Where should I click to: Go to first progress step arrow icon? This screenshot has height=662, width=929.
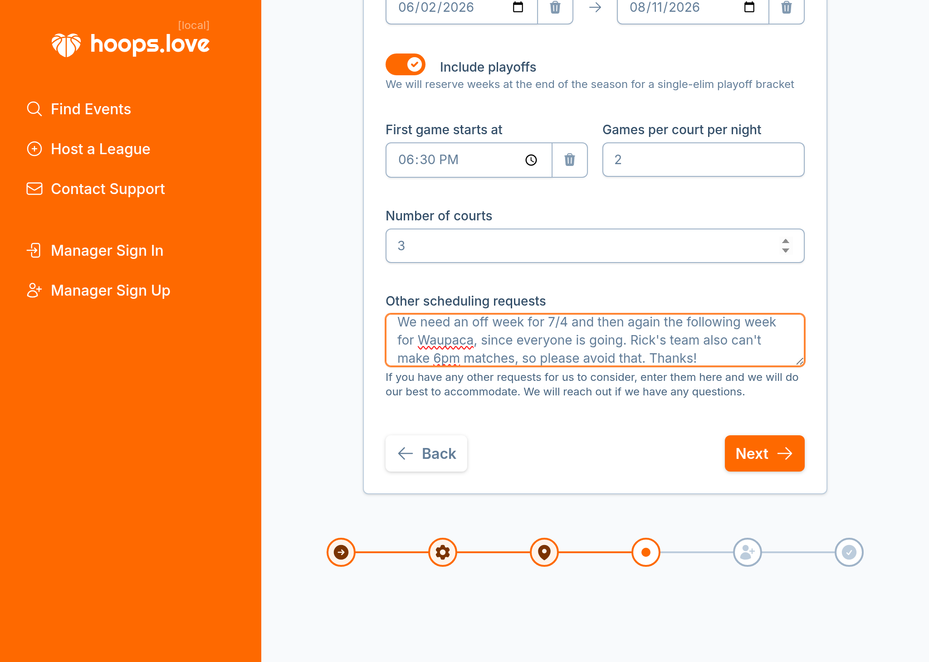pyautogui.click(x=341, y=552)
